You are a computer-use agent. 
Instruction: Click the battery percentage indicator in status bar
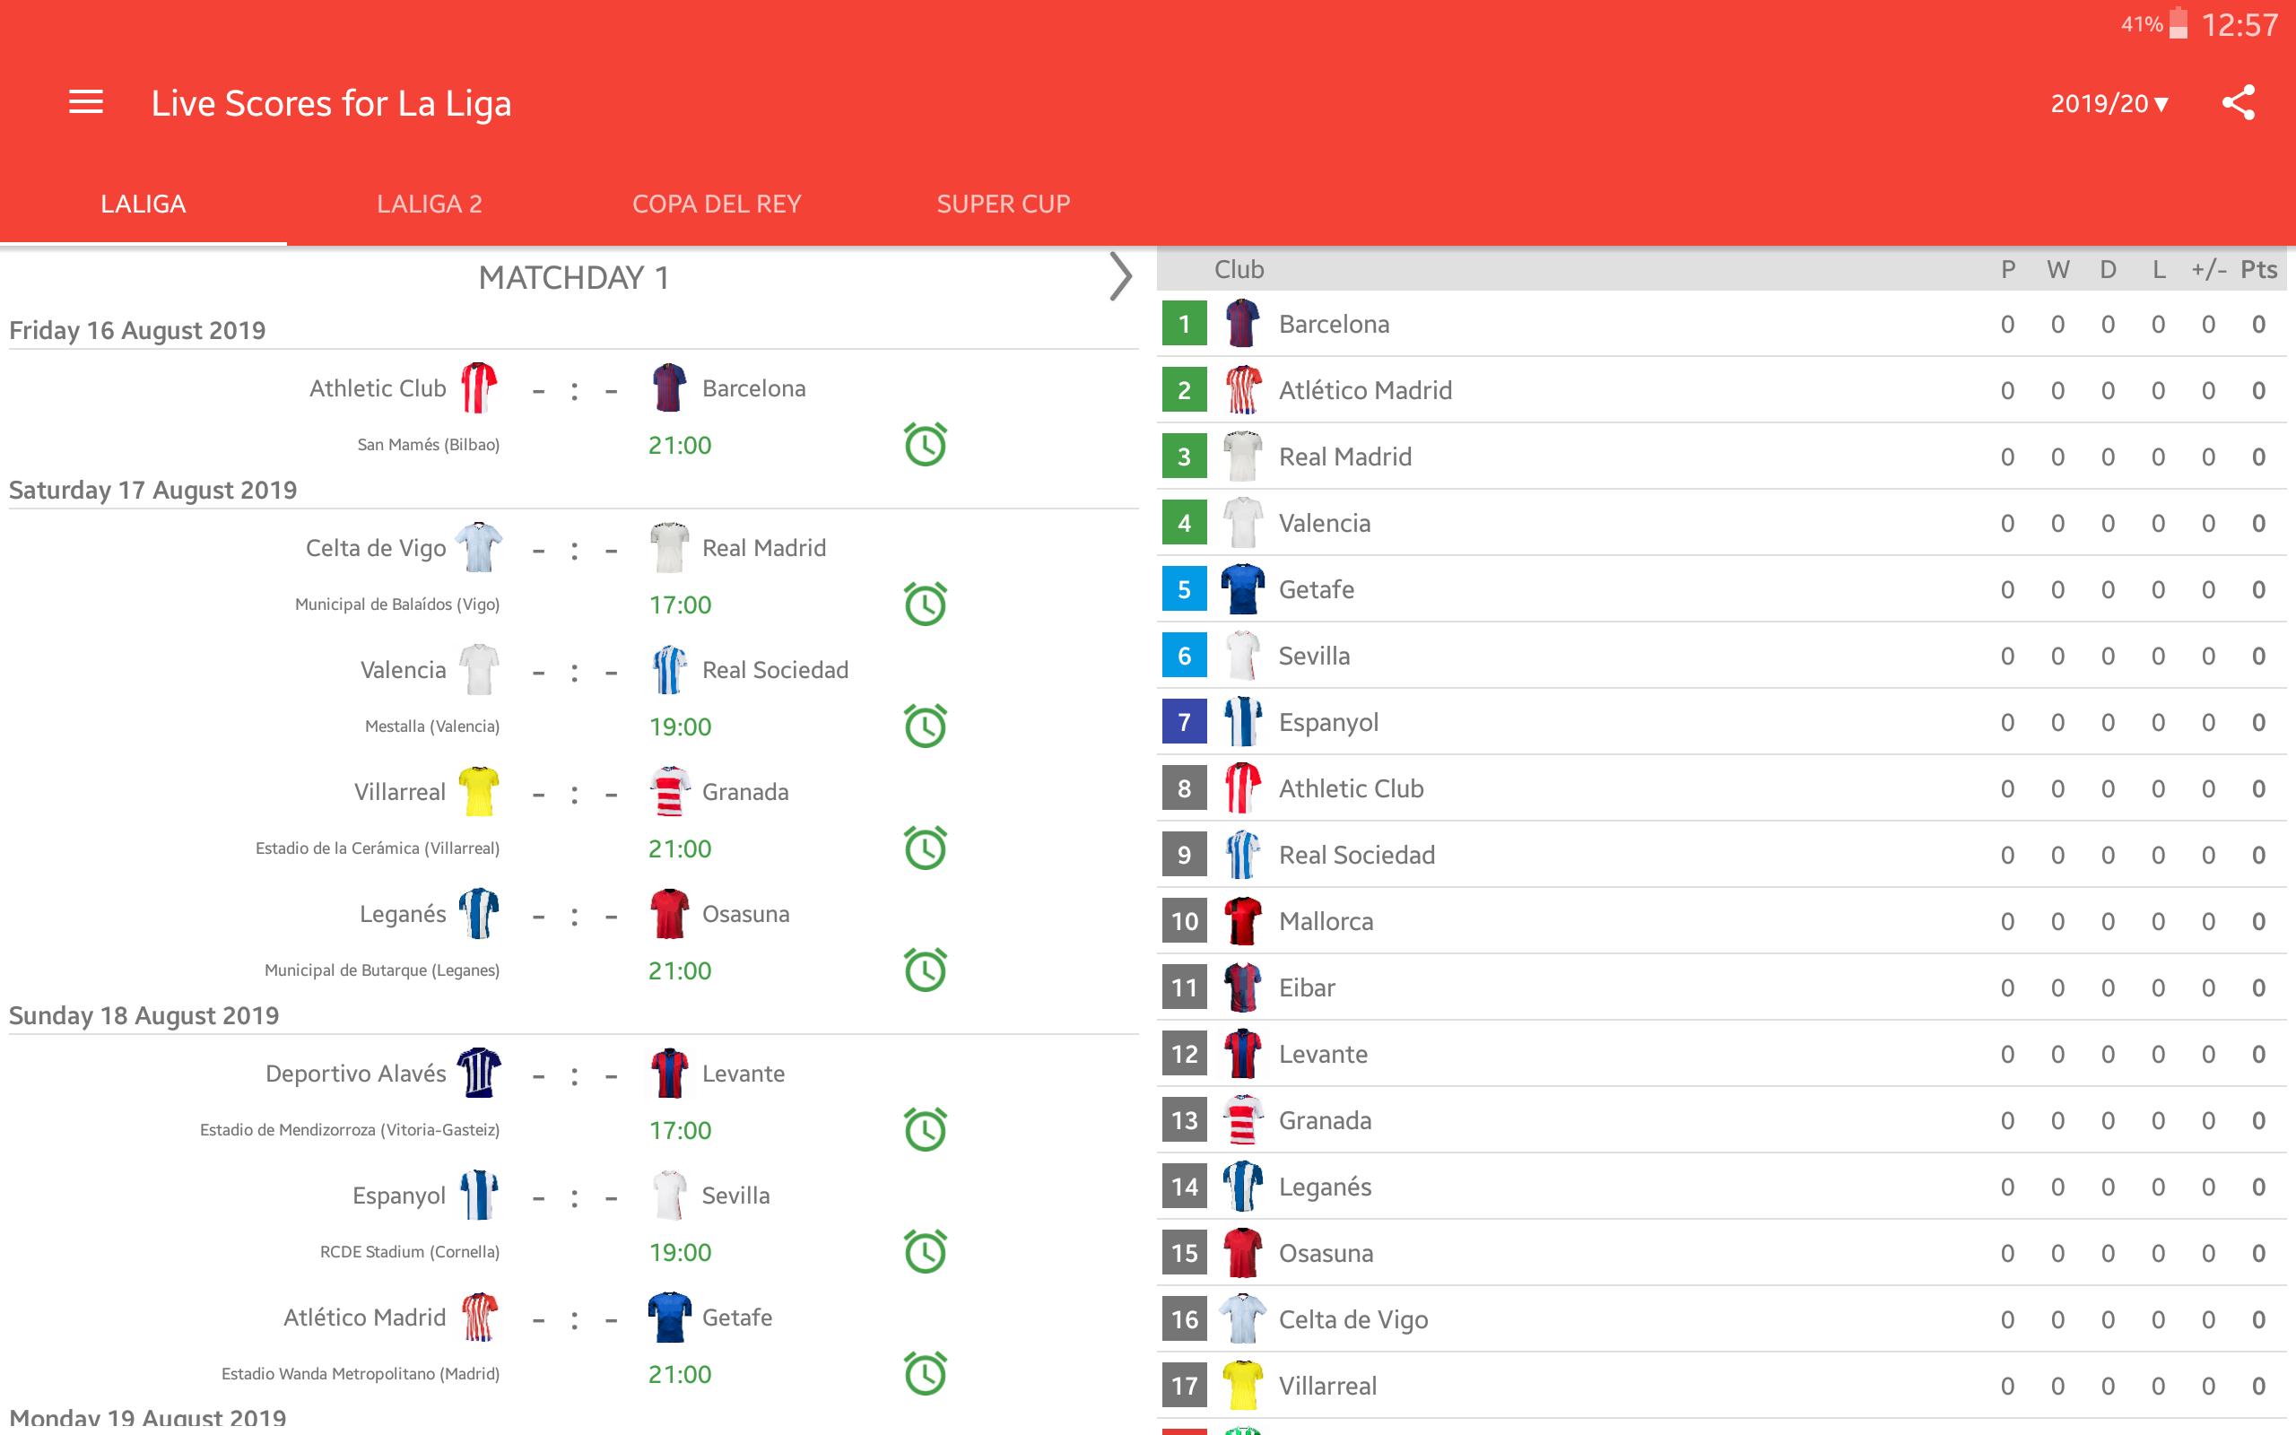2134,20
